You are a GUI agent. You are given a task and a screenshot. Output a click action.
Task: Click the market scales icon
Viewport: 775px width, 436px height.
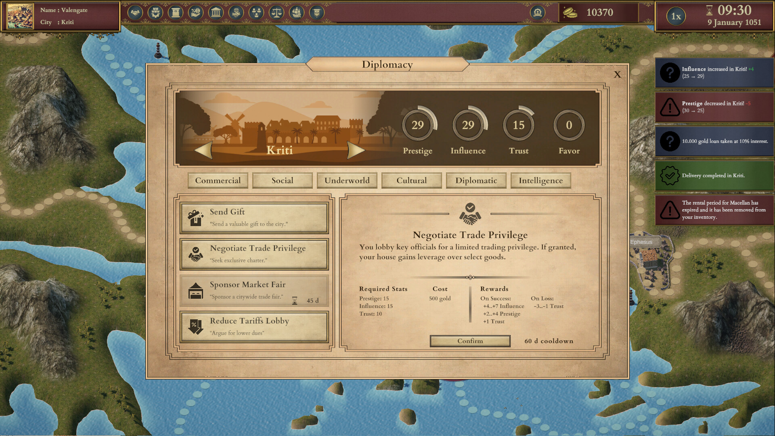(277, 13)
